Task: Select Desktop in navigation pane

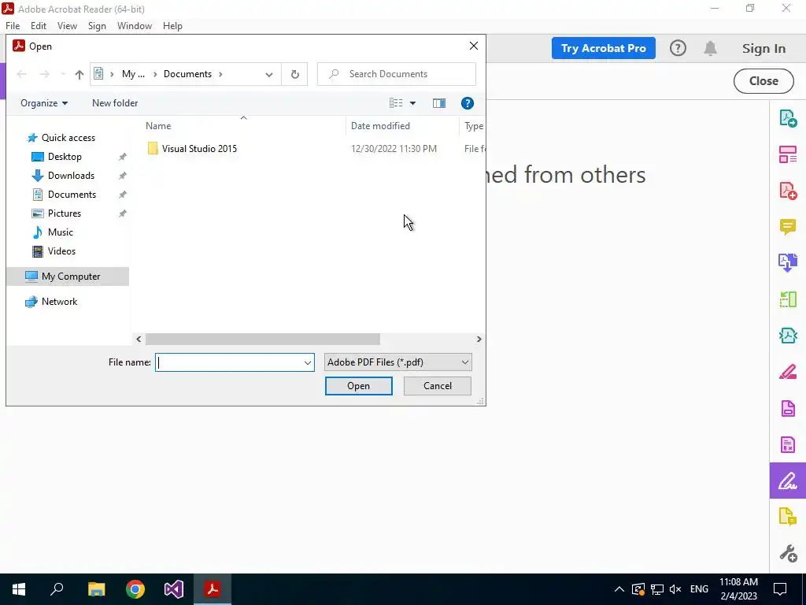Action: click(x=65, y=157)
